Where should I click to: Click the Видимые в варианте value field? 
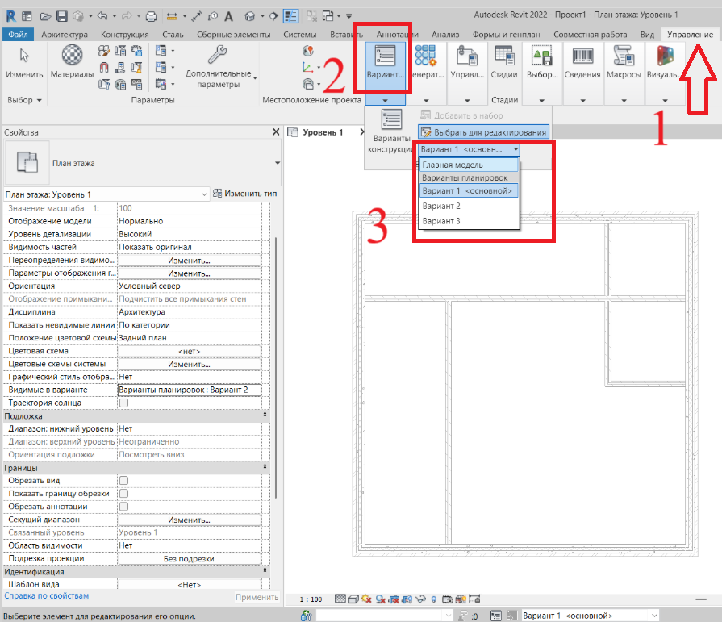(190, 390)
